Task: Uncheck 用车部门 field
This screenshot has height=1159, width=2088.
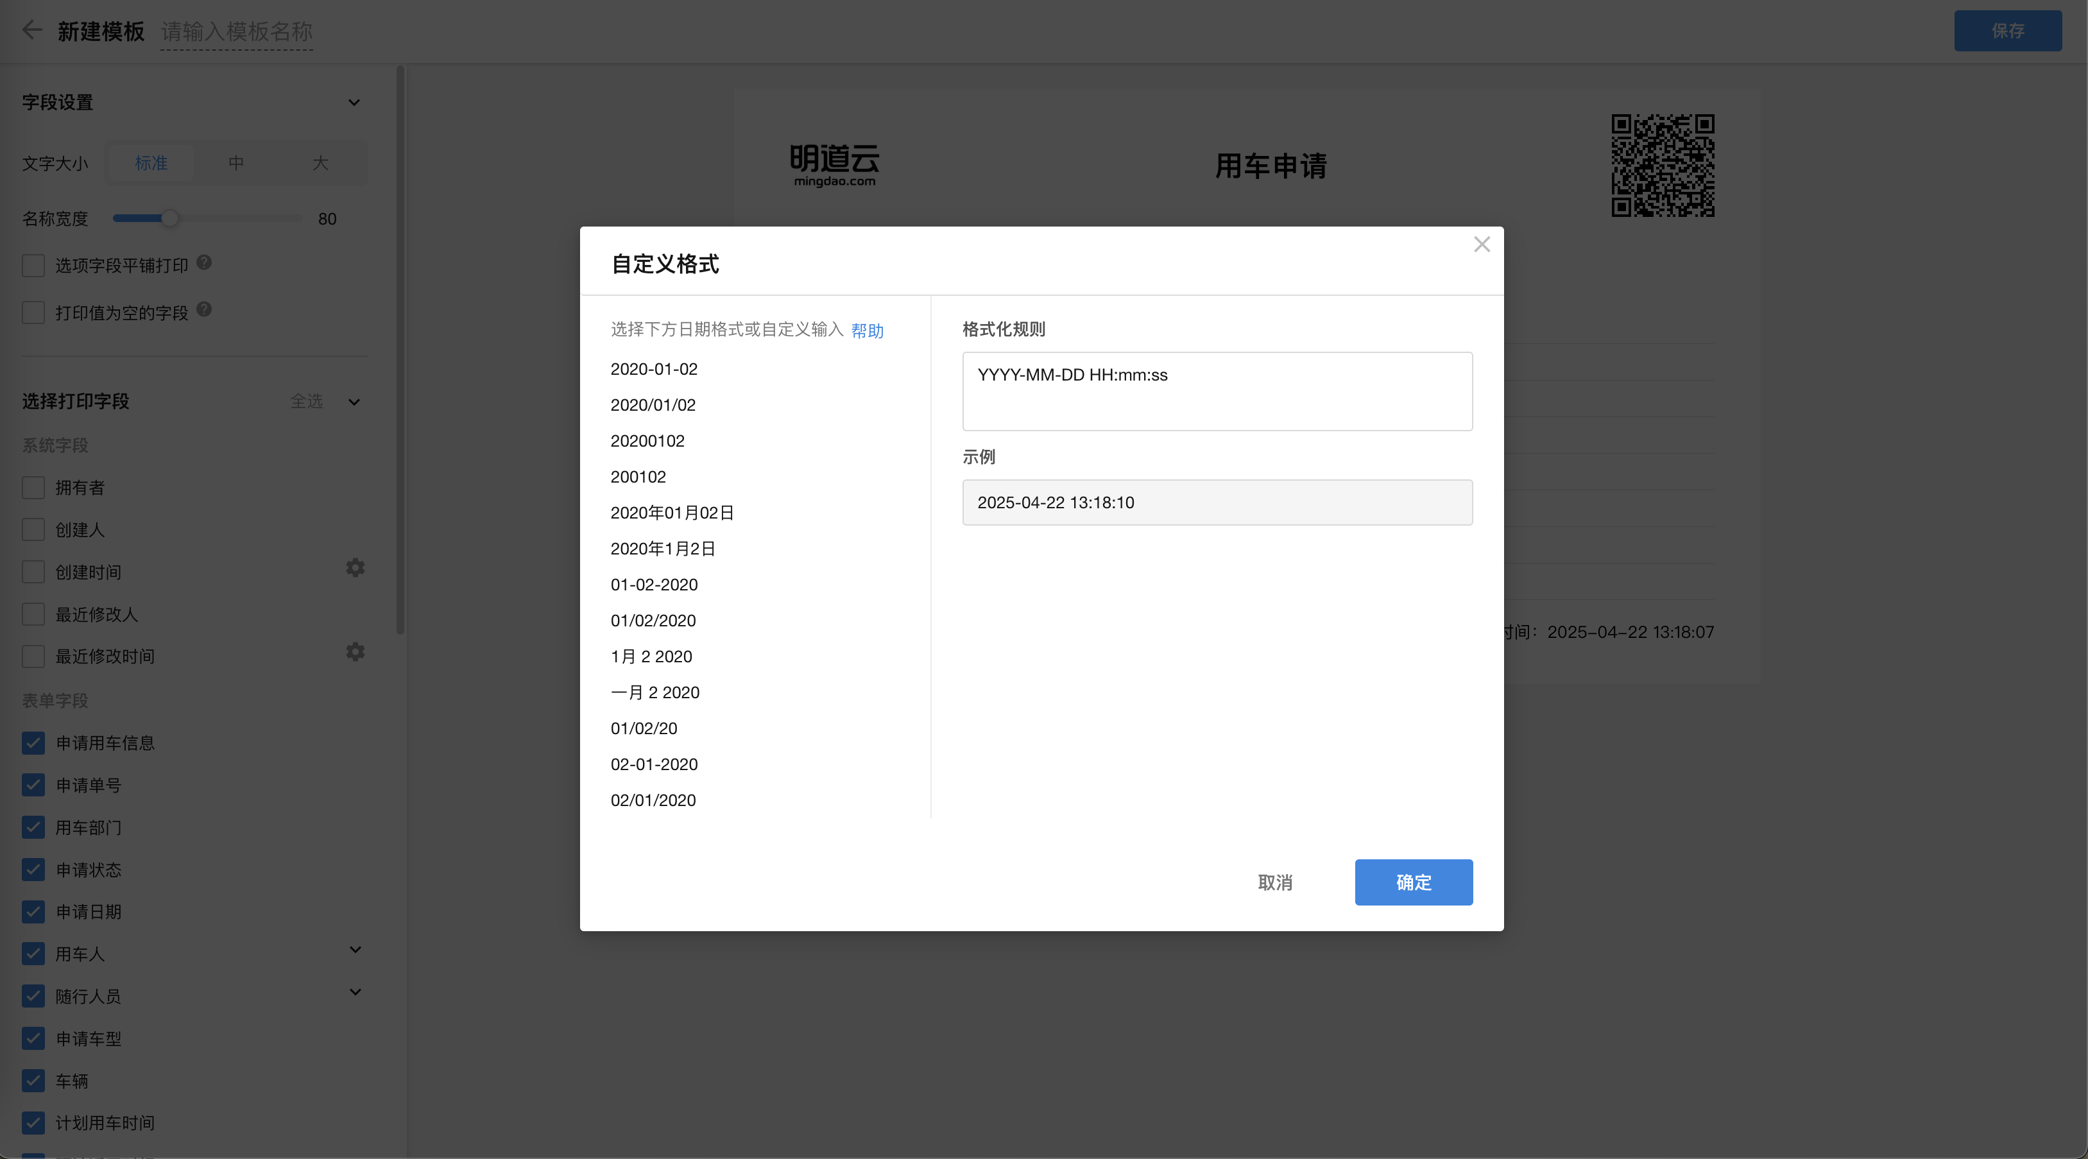Action: pos(33,827)
